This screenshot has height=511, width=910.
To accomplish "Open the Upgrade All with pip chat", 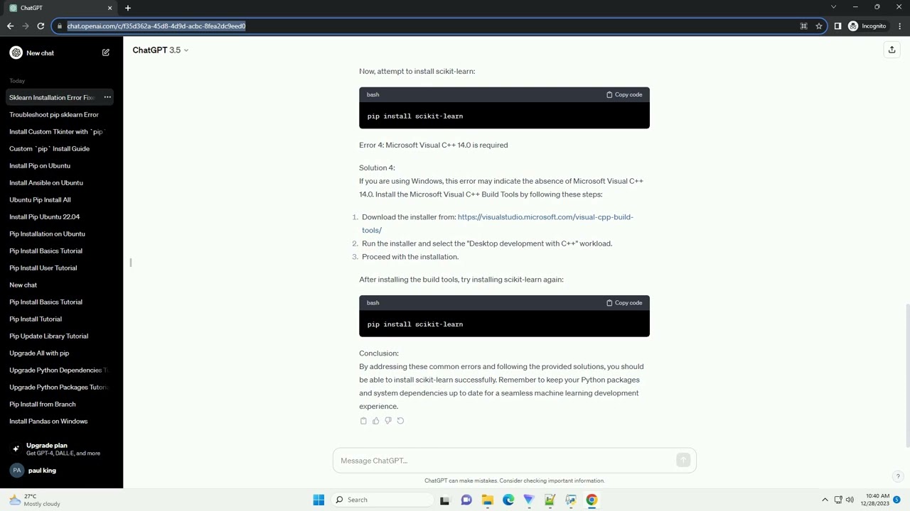I will pos(39,353).
